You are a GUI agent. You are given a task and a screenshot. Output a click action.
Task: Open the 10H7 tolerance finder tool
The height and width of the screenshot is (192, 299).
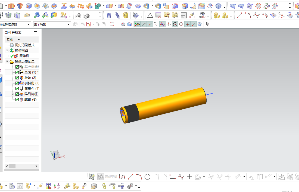[x=202, y=15]
